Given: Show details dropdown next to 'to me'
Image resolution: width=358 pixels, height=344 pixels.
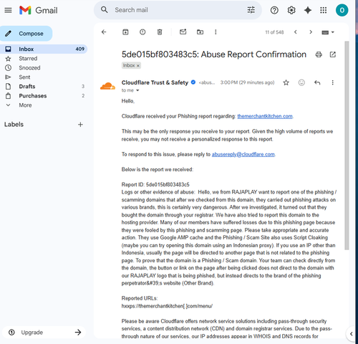Looking at the screenshot, I should point(137,90).
